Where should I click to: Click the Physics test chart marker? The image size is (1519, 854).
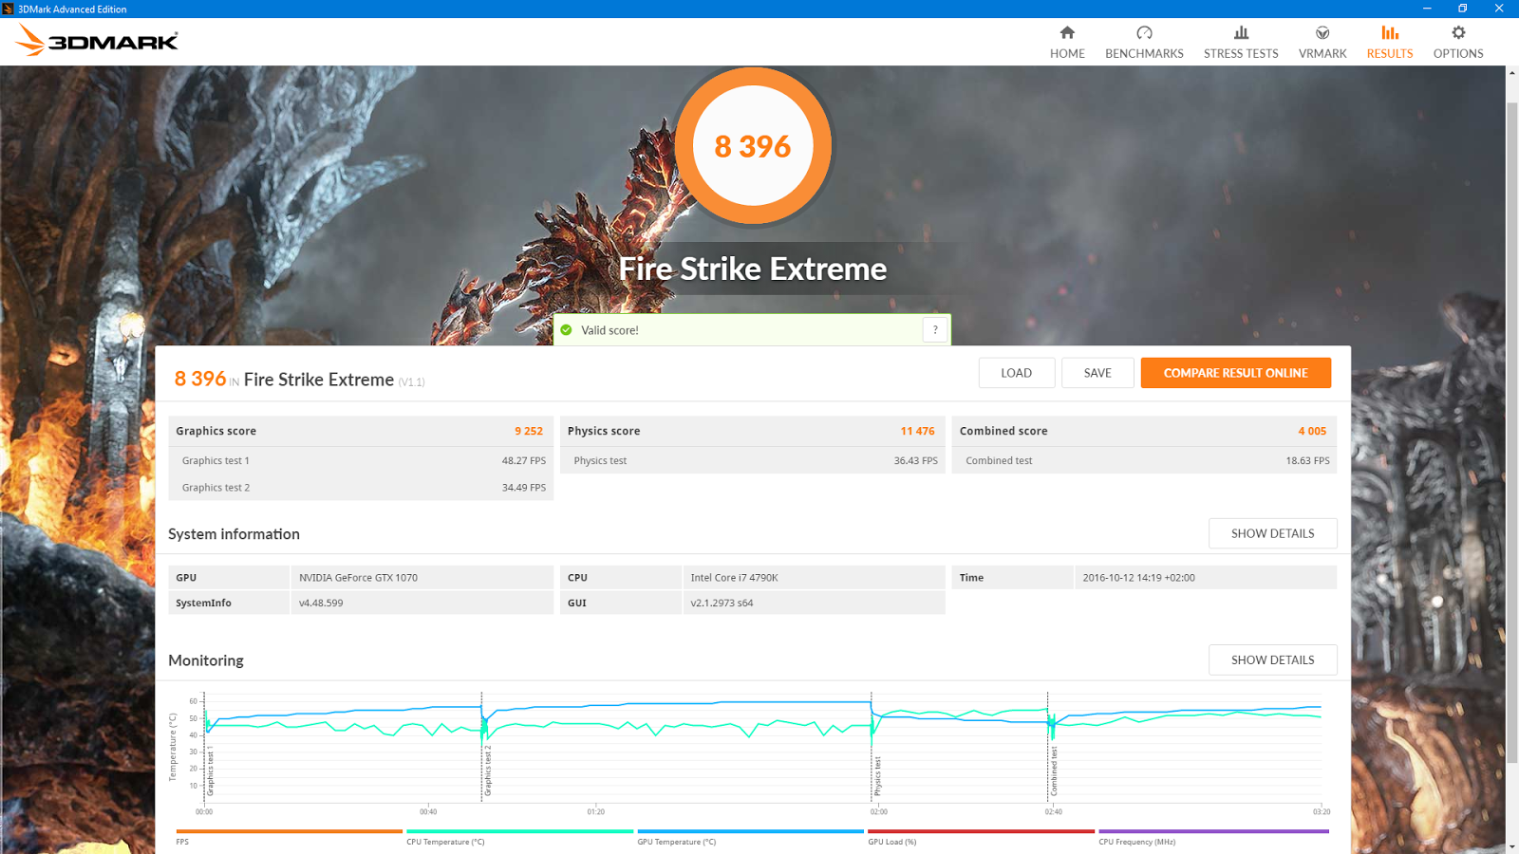point(877,776)
